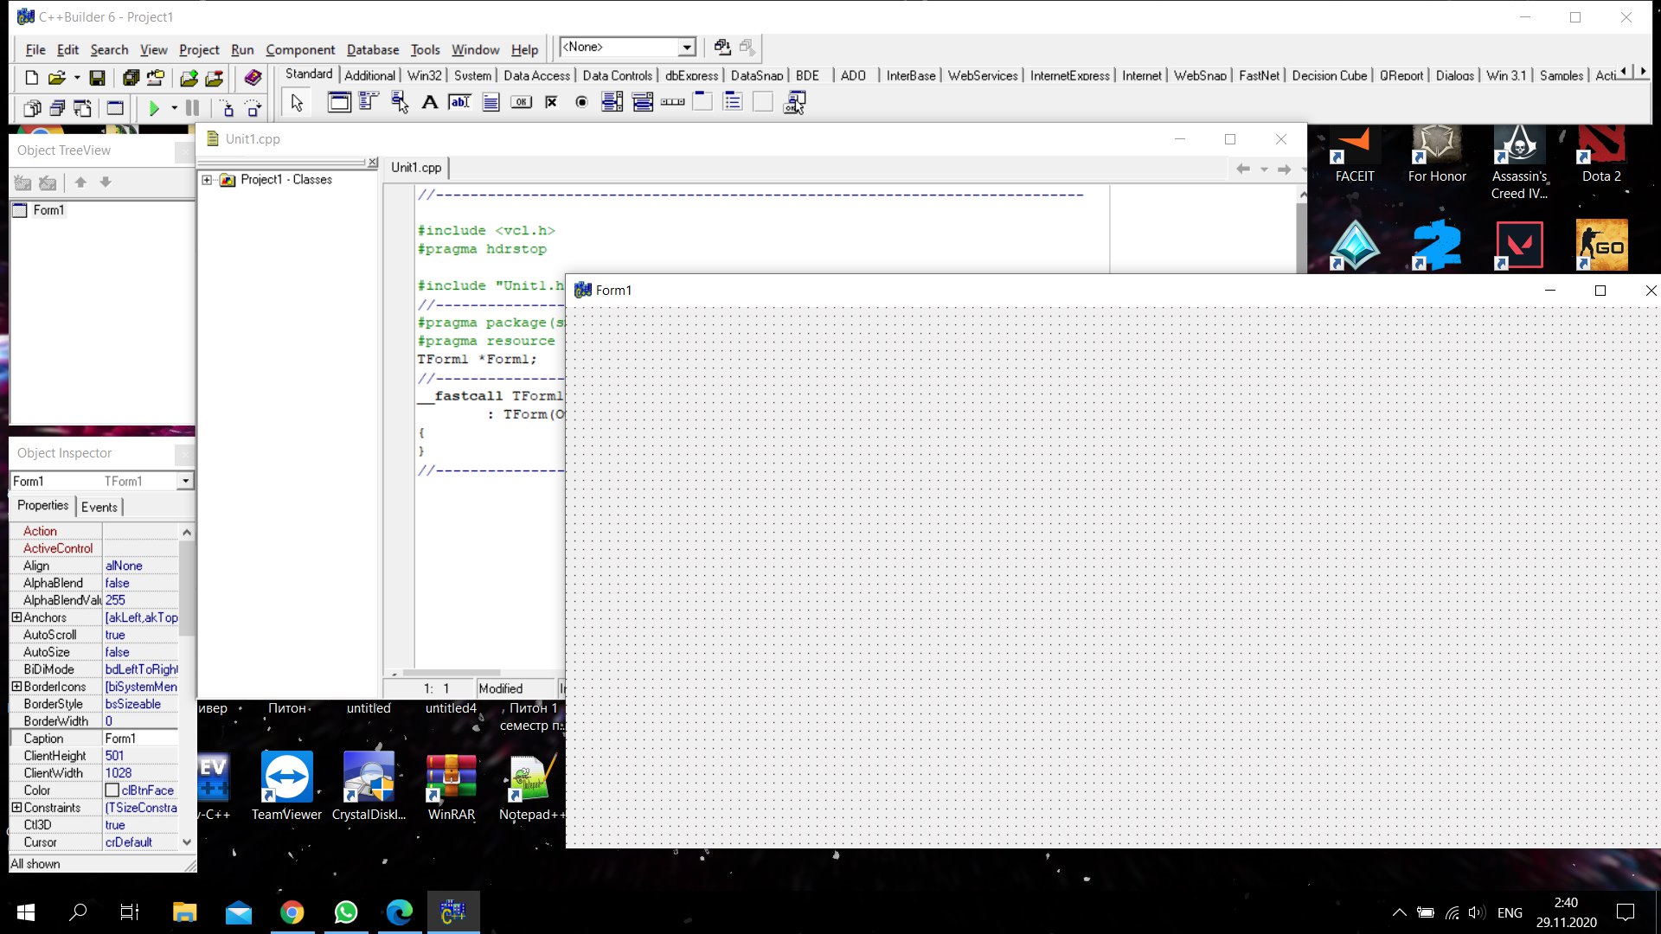
Task: Select the Memo component icon
Action: coord(491,102)
